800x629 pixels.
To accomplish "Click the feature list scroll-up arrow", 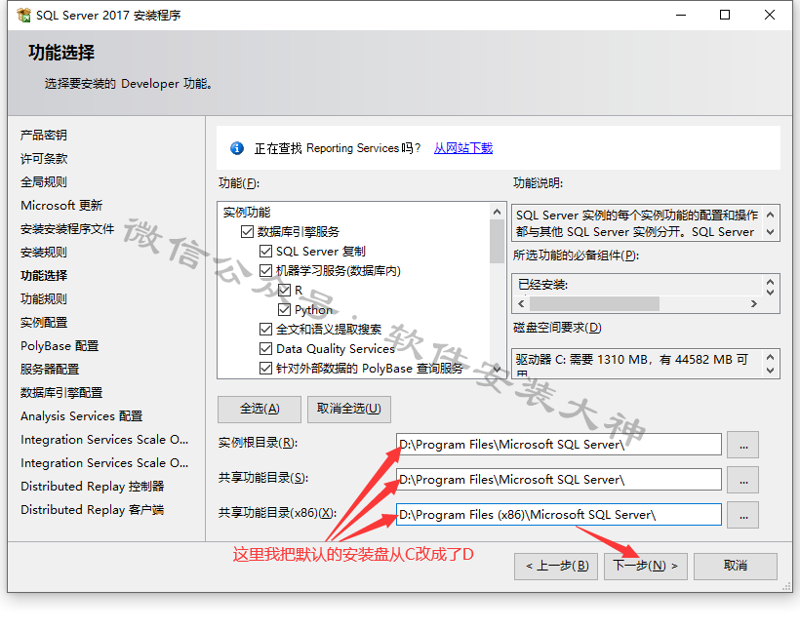I will pyautogui.click(x=497, y=212).
